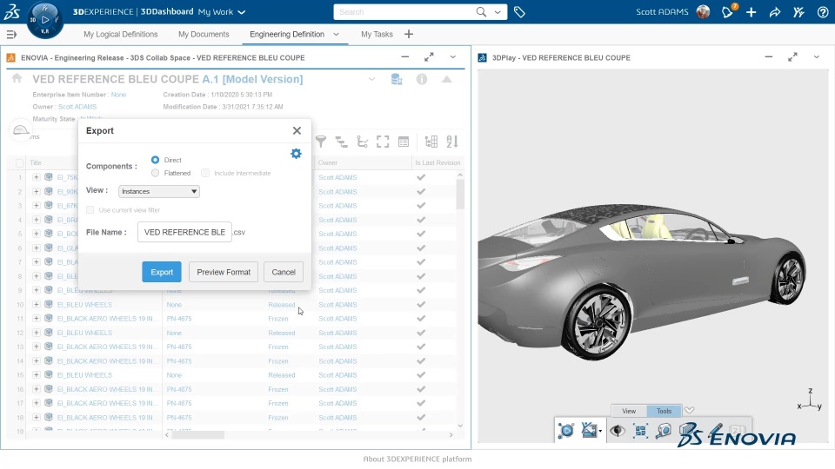Maximize the 3DPlay widget
Screen dimensions: 835x469
pyautogui.click(x=792, y=57)
